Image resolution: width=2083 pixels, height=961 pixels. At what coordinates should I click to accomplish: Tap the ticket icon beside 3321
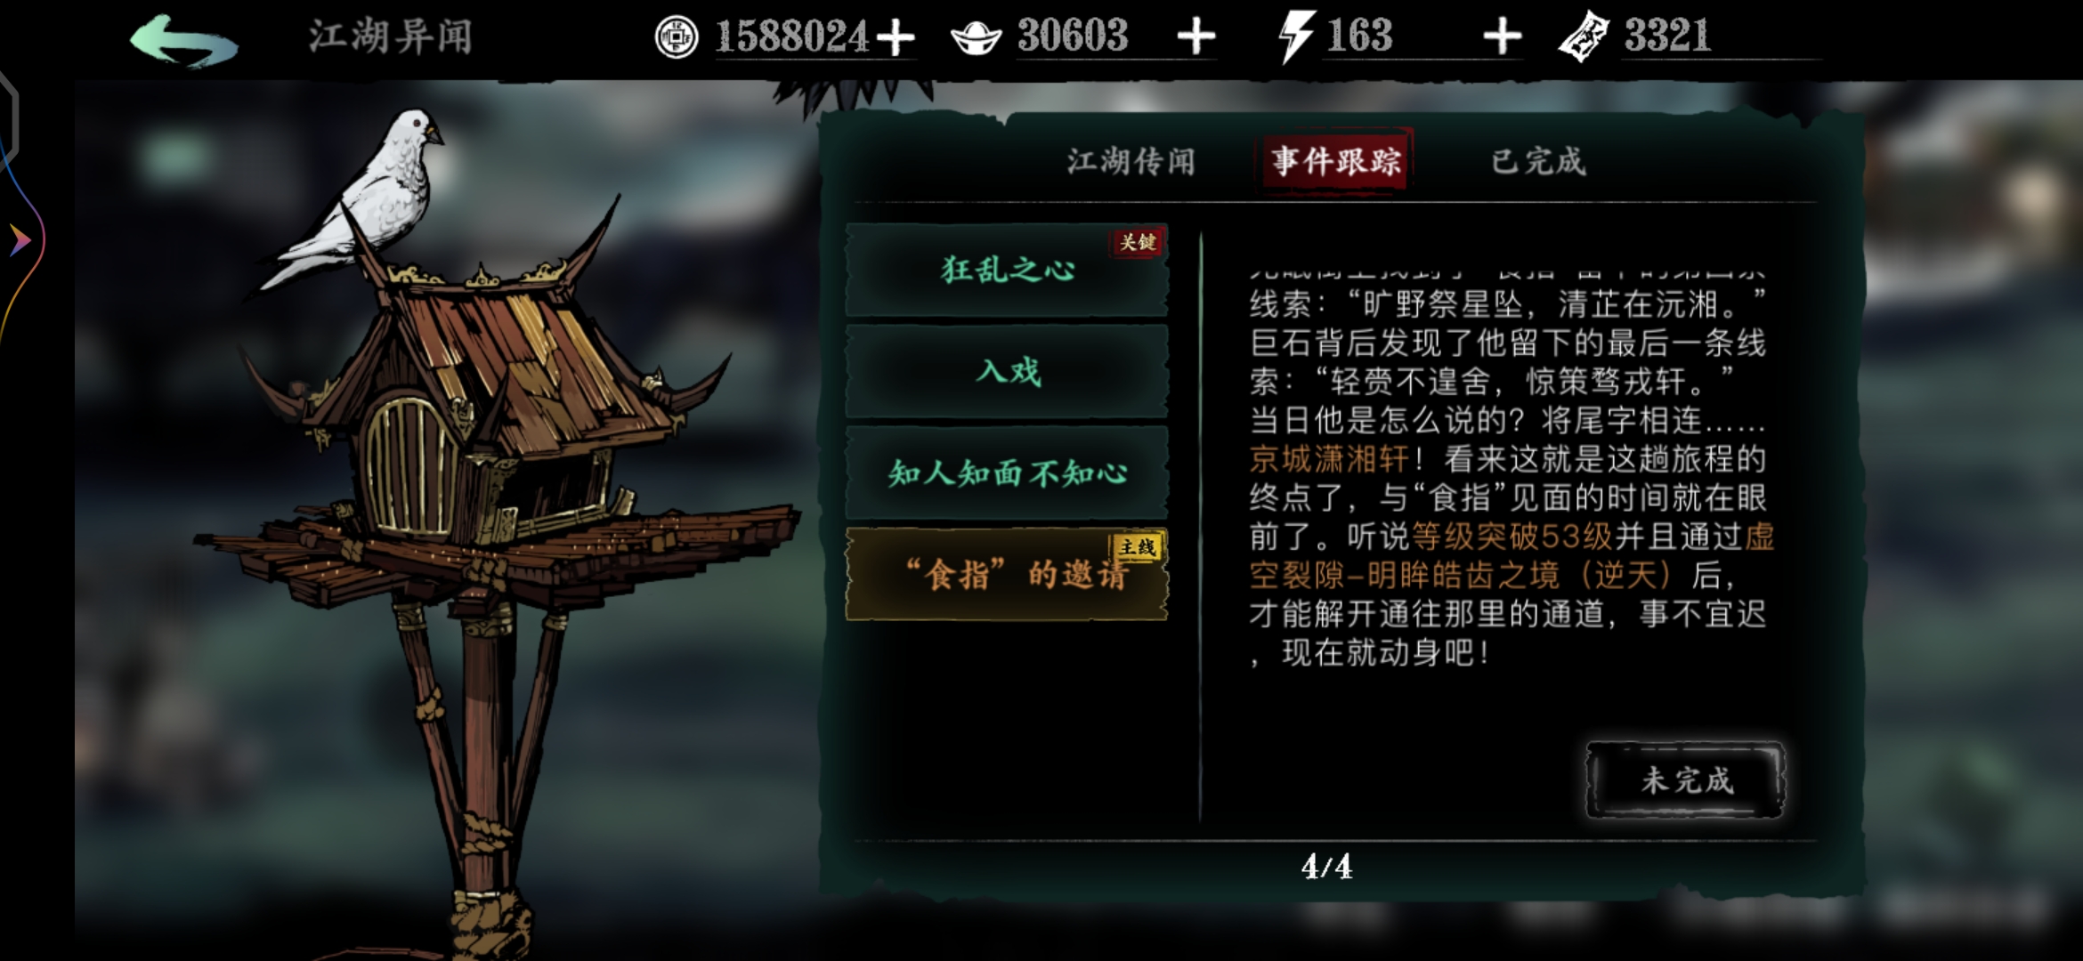(x=1585, y=37)
